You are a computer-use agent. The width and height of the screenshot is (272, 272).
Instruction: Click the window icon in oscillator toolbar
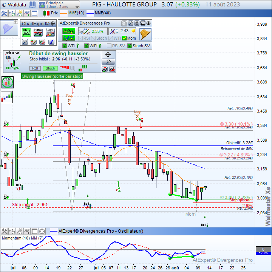[34, 232]
